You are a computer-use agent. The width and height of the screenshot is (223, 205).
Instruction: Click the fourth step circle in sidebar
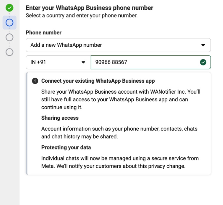coord(9,52)
